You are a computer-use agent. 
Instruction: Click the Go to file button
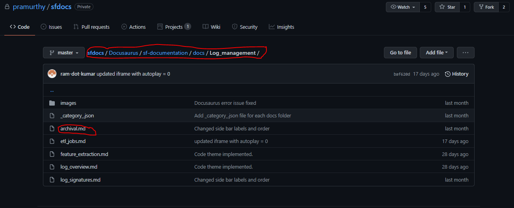point(400,52)
